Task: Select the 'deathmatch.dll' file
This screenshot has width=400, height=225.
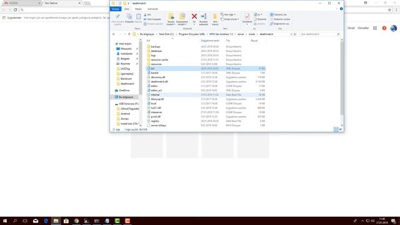Action: (159, 82)
